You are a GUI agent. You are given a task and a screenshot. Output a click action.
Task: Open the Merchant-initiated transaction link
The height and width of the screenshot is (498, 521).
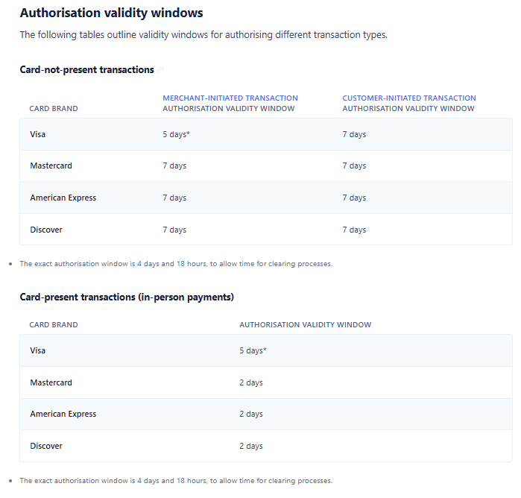coord(230,98)
